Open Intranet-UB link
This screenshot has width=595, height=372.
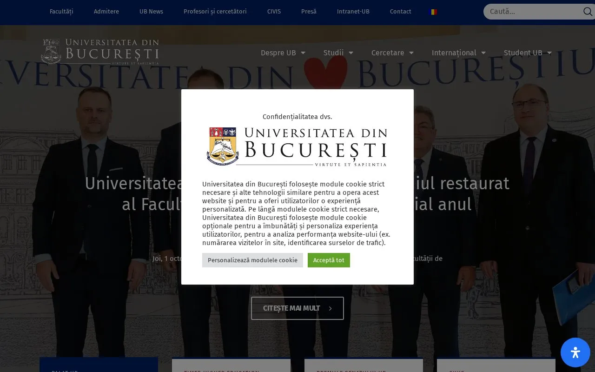[353, 12]
